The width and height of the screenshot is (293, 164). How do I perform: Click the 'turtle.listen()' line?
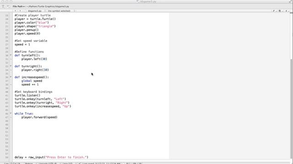(x=27, y=95)
